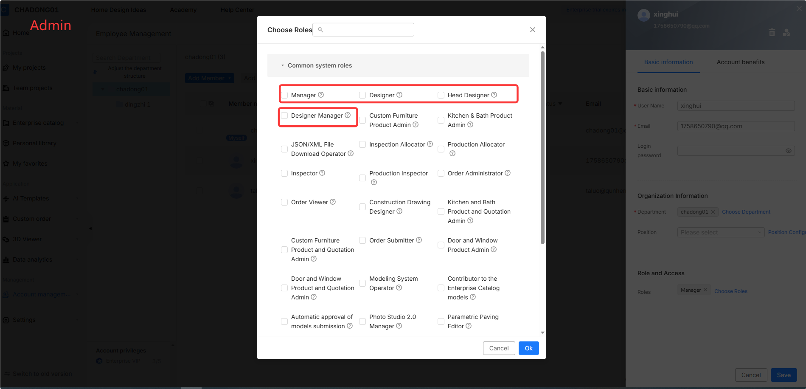Expand the Custom order sidebar menu
Image resolution: width=806 pixels, height=389 pixels.
77,219
